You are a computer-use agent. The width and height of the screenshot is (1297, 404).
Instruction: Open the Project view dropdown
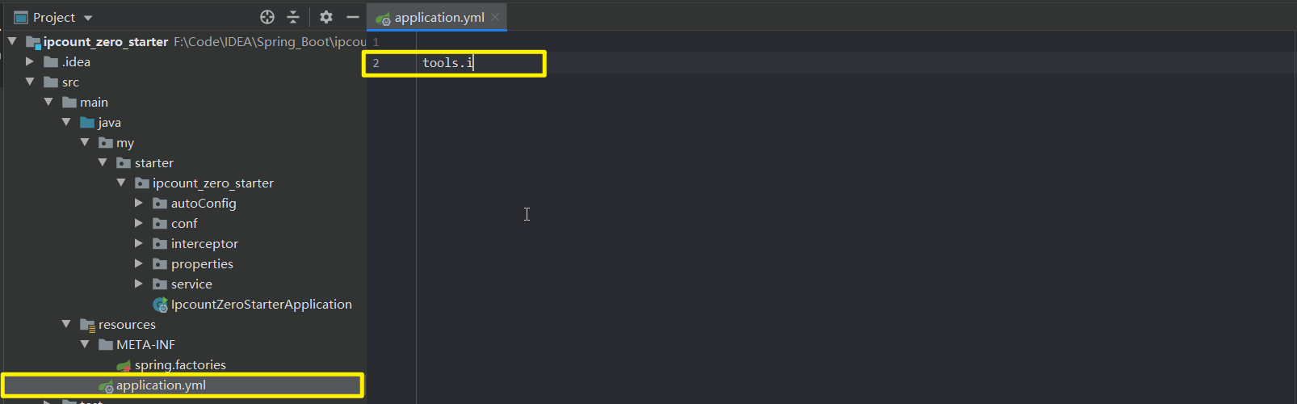point(88,18)
